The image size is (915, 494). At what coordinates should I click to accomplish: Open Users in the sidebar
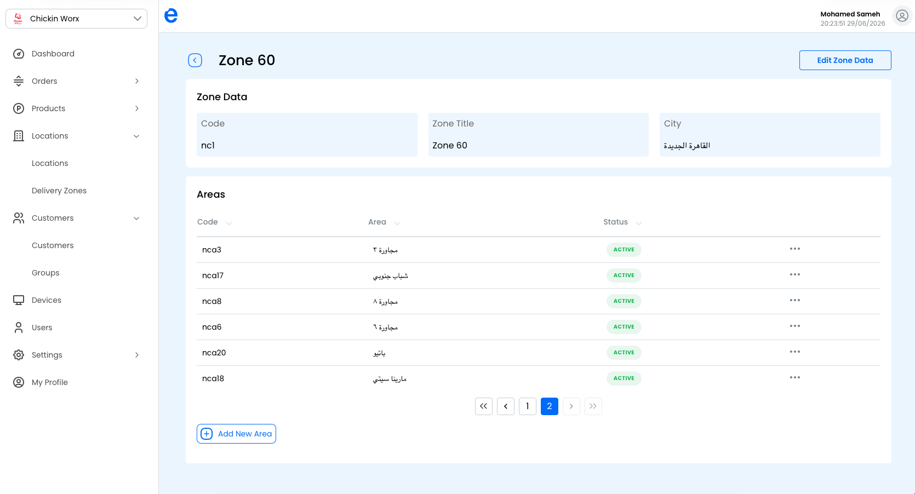(x=42, y=328)
